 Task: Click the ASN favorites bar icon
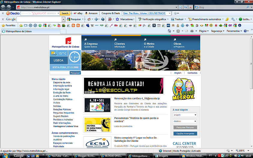coord(159,25)
